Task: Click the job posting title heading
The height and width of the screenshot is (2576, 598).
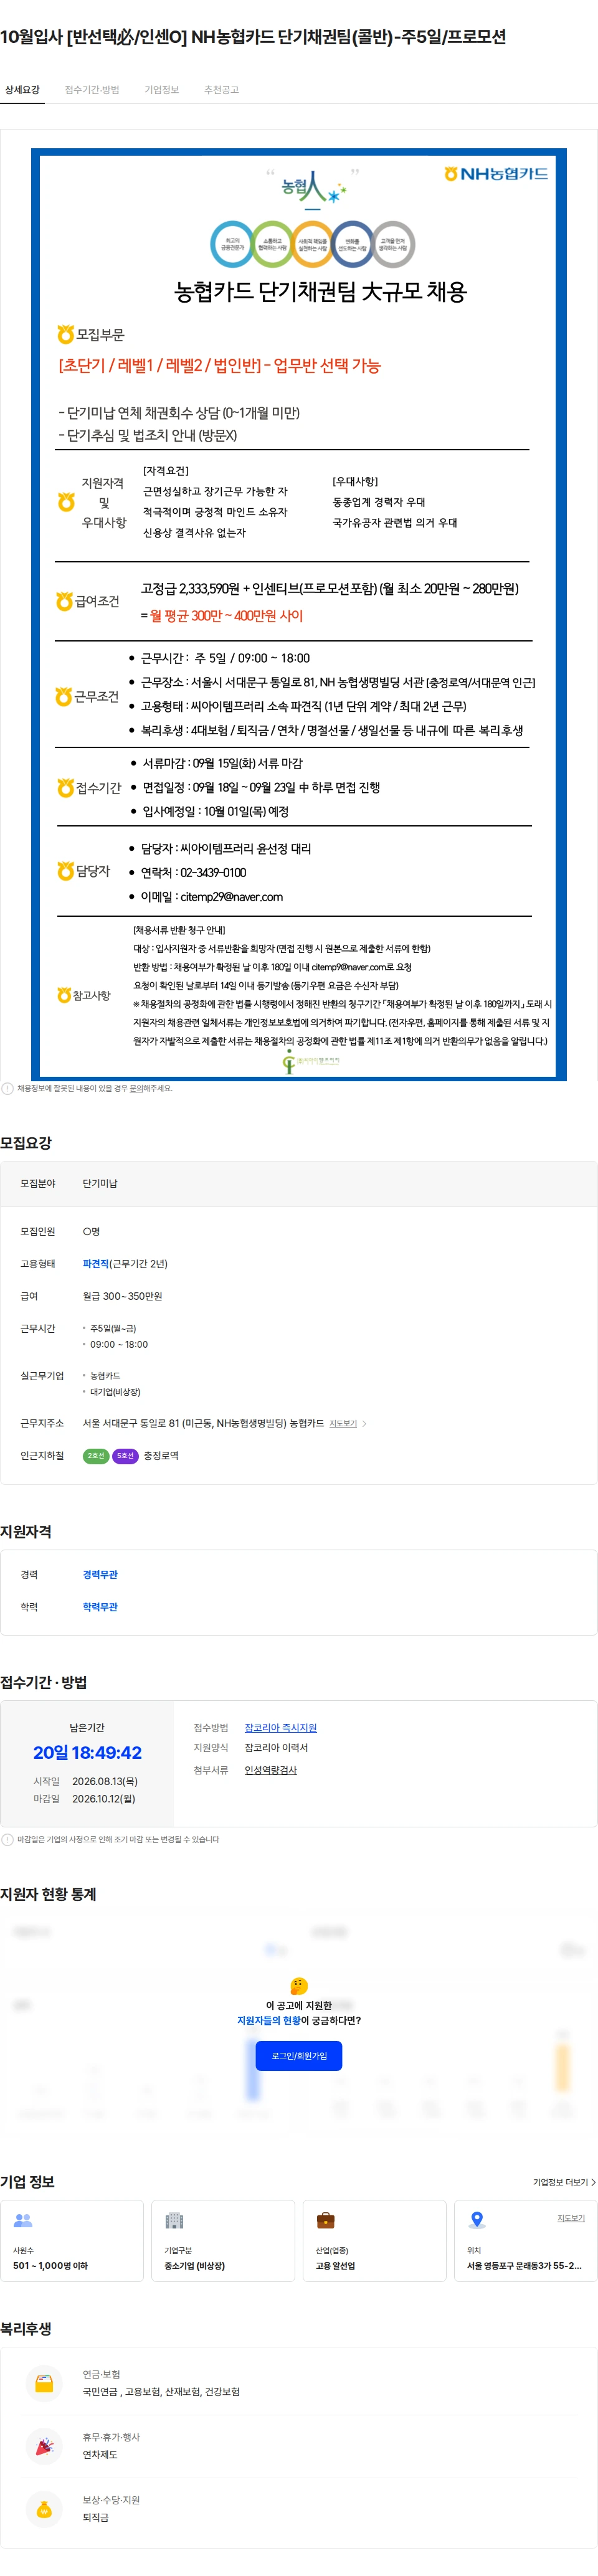Action: pos(253,37)
